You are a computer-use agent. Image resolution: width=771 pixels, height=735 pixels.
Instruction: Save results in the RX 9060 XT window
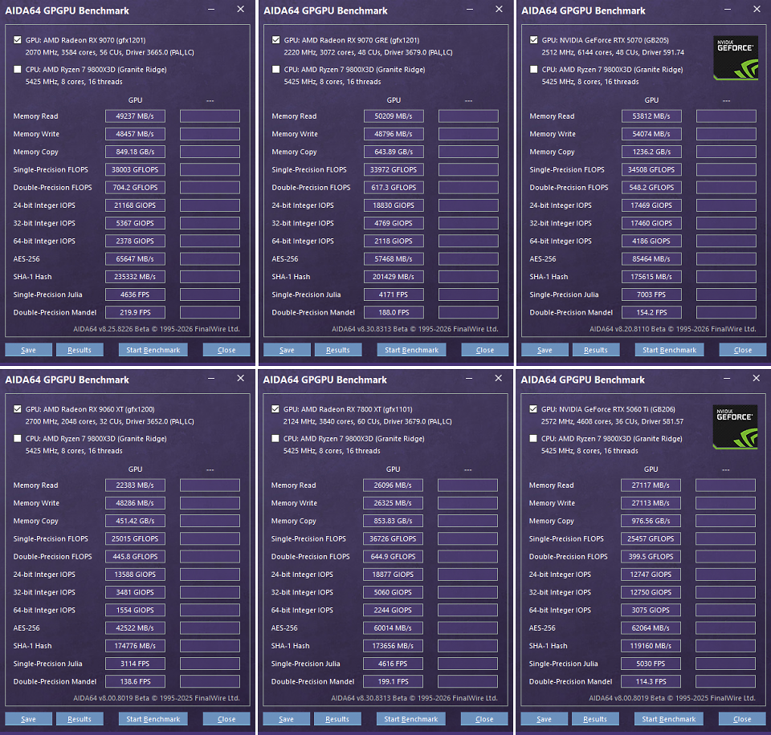[x=29, y=719]
